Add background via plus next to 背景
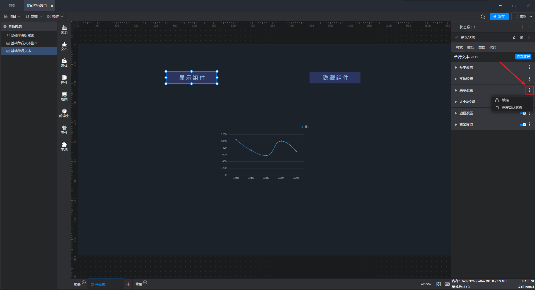 (145, 282)
